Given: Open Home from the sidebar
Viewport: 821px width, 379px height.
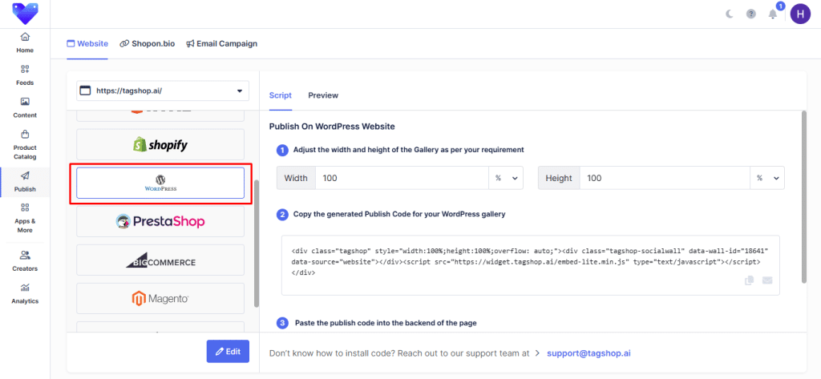Looking at the screenshot, I should (25, 42).
